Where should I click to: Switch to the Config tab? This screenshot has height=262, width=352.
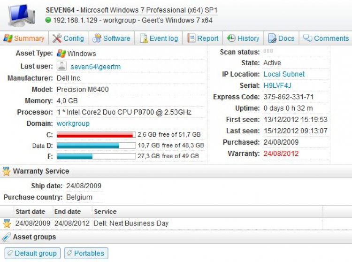[x=68, y=39]
